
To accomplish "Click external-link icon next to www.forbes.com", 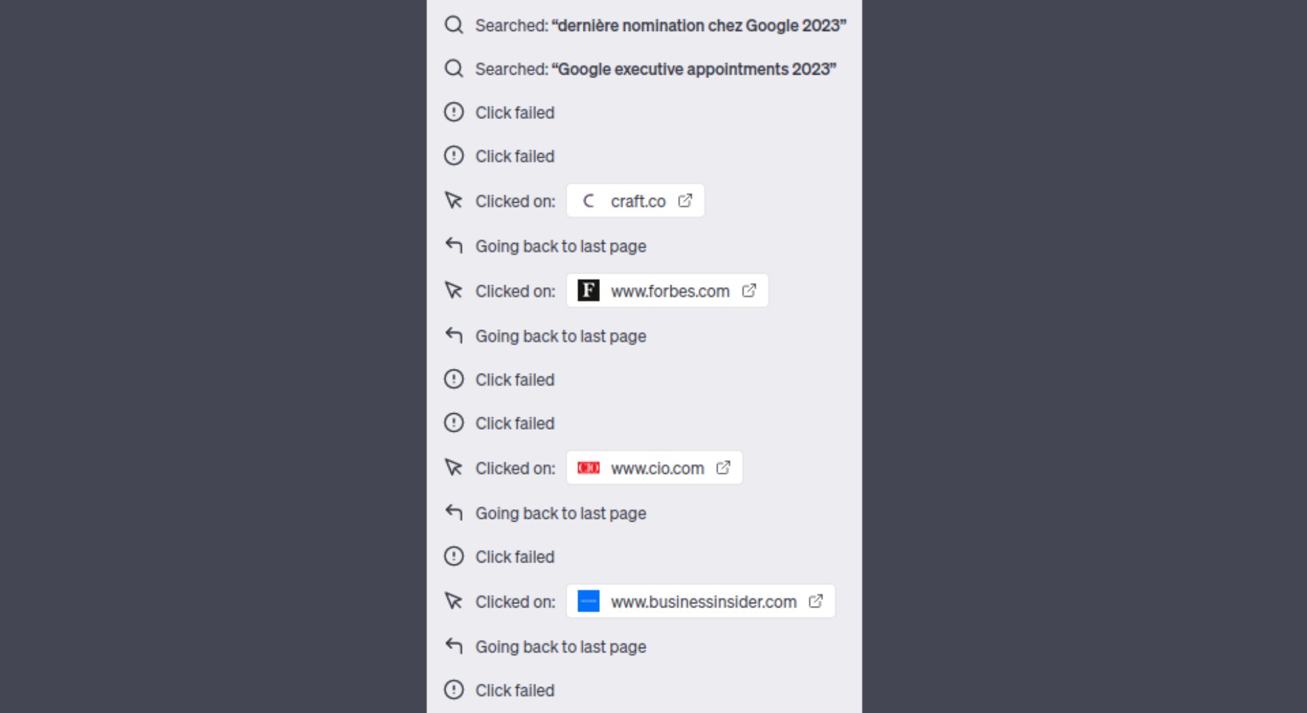I will click(749, 290).
